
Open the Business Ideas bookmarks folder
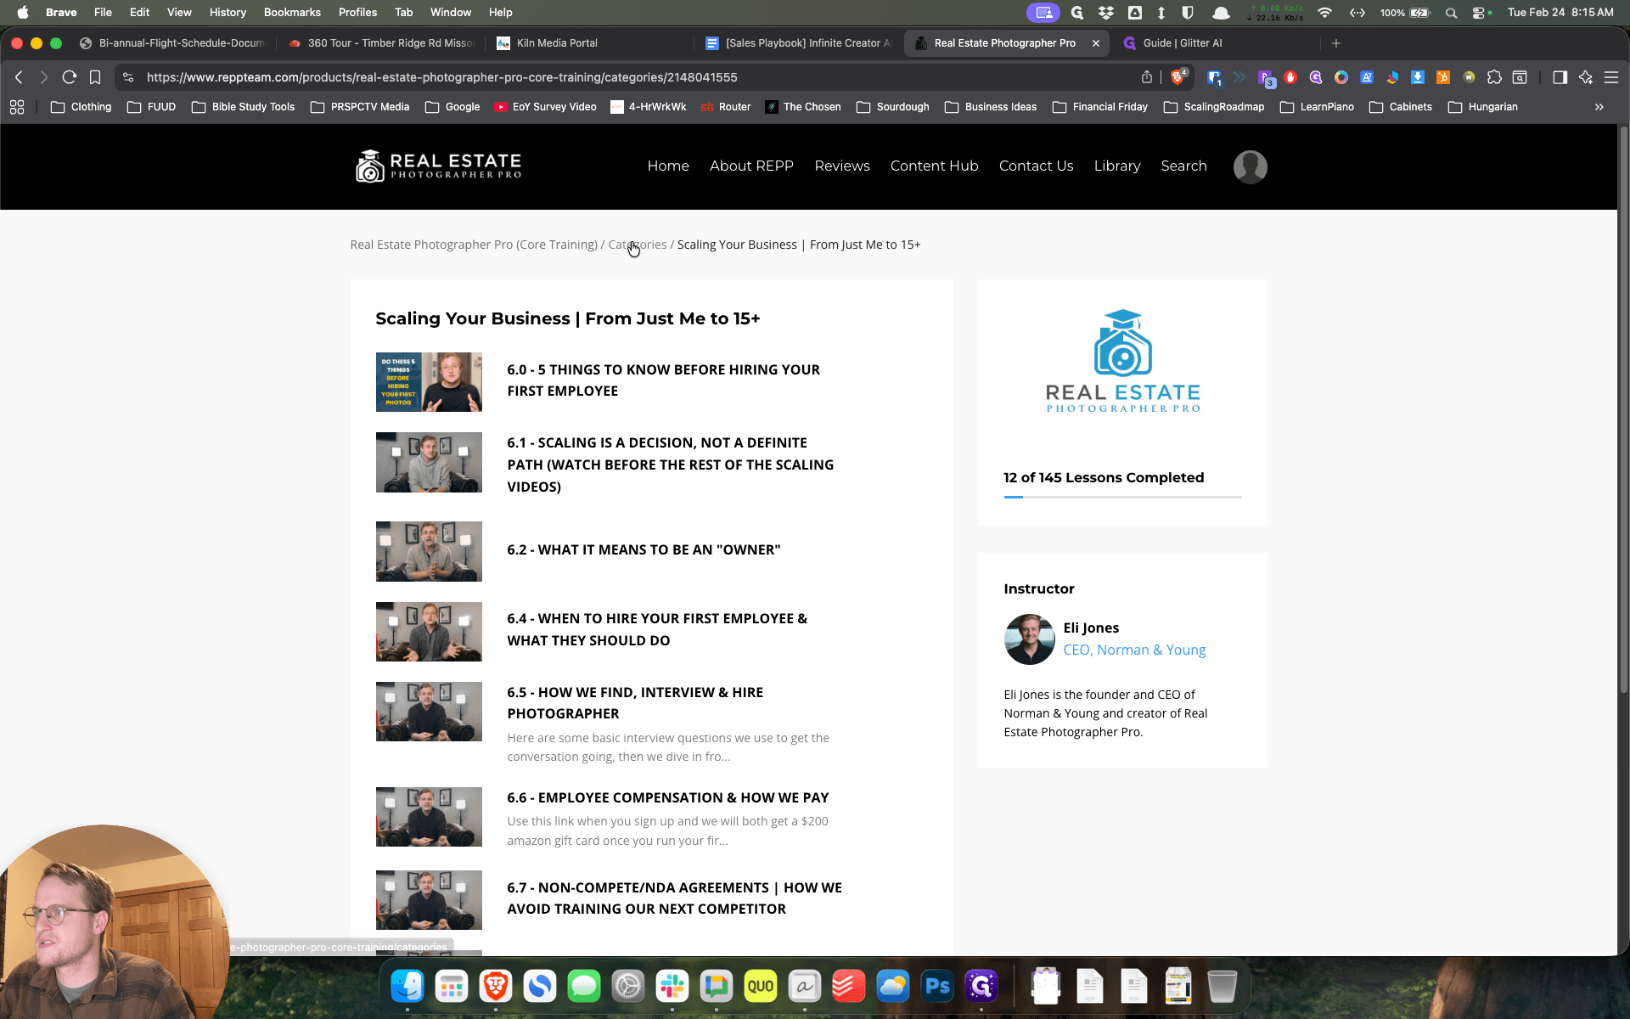point(991,107)
